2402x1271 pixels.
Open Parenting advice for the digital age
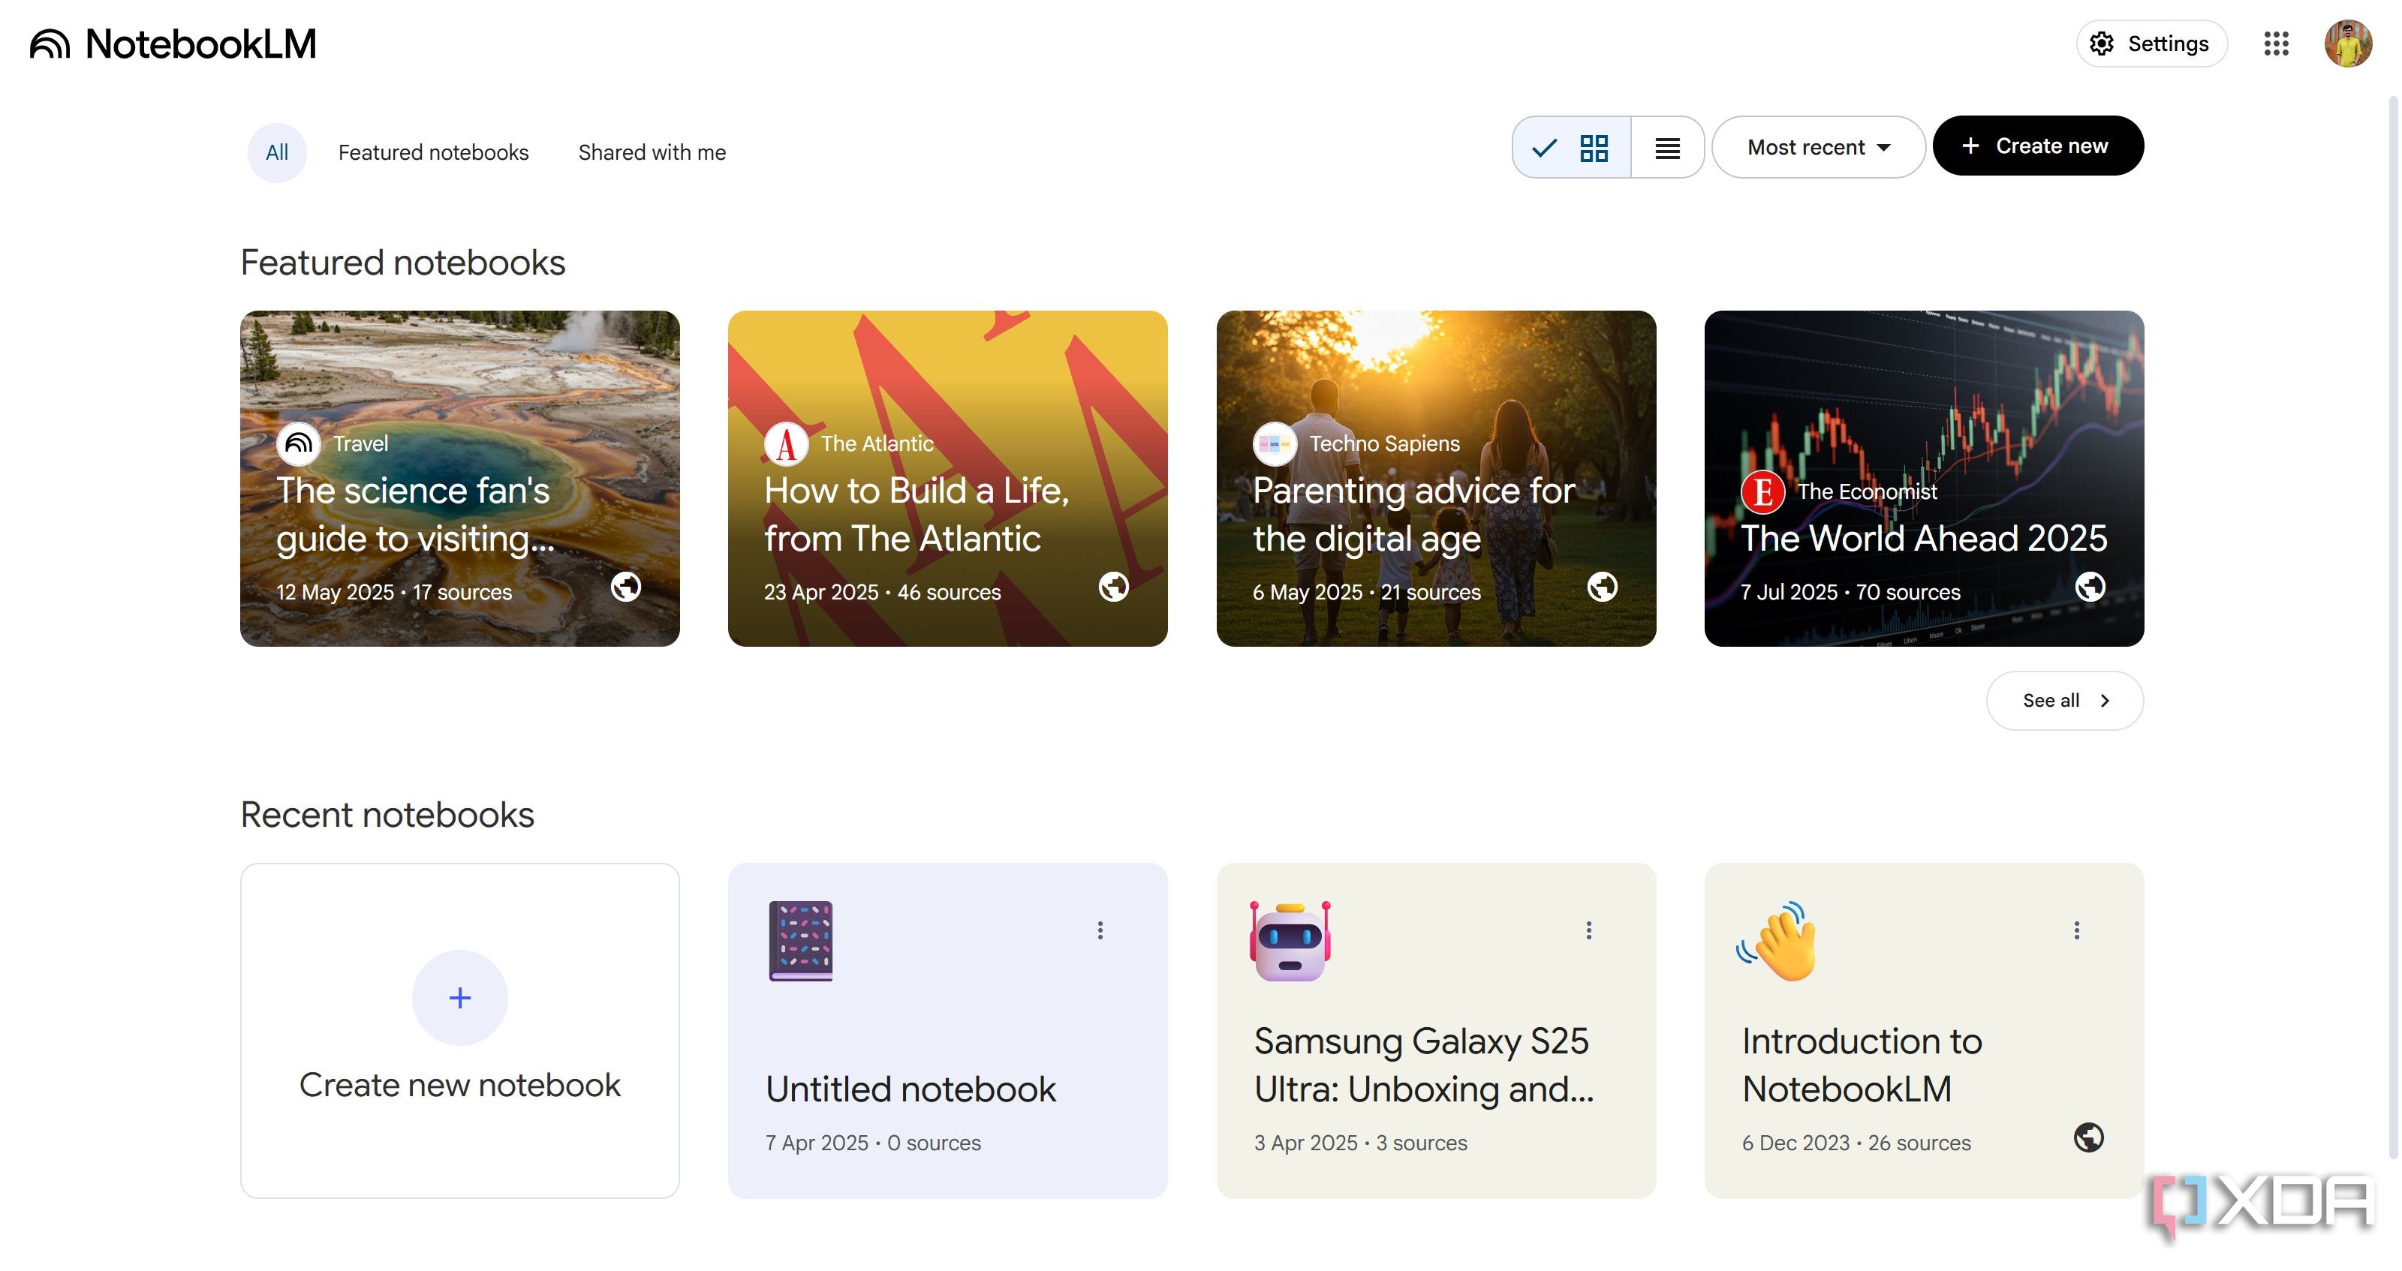pos(1436,479)
